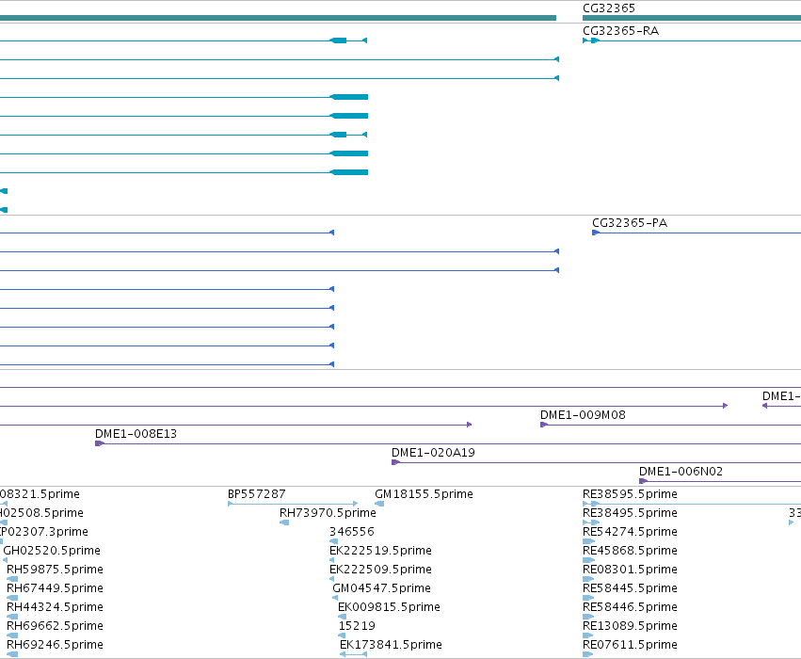
Task: Select the RE38495.5prime EST label
Action: point(630,513)
